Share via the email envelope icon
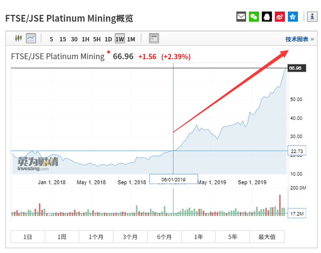 241,17
